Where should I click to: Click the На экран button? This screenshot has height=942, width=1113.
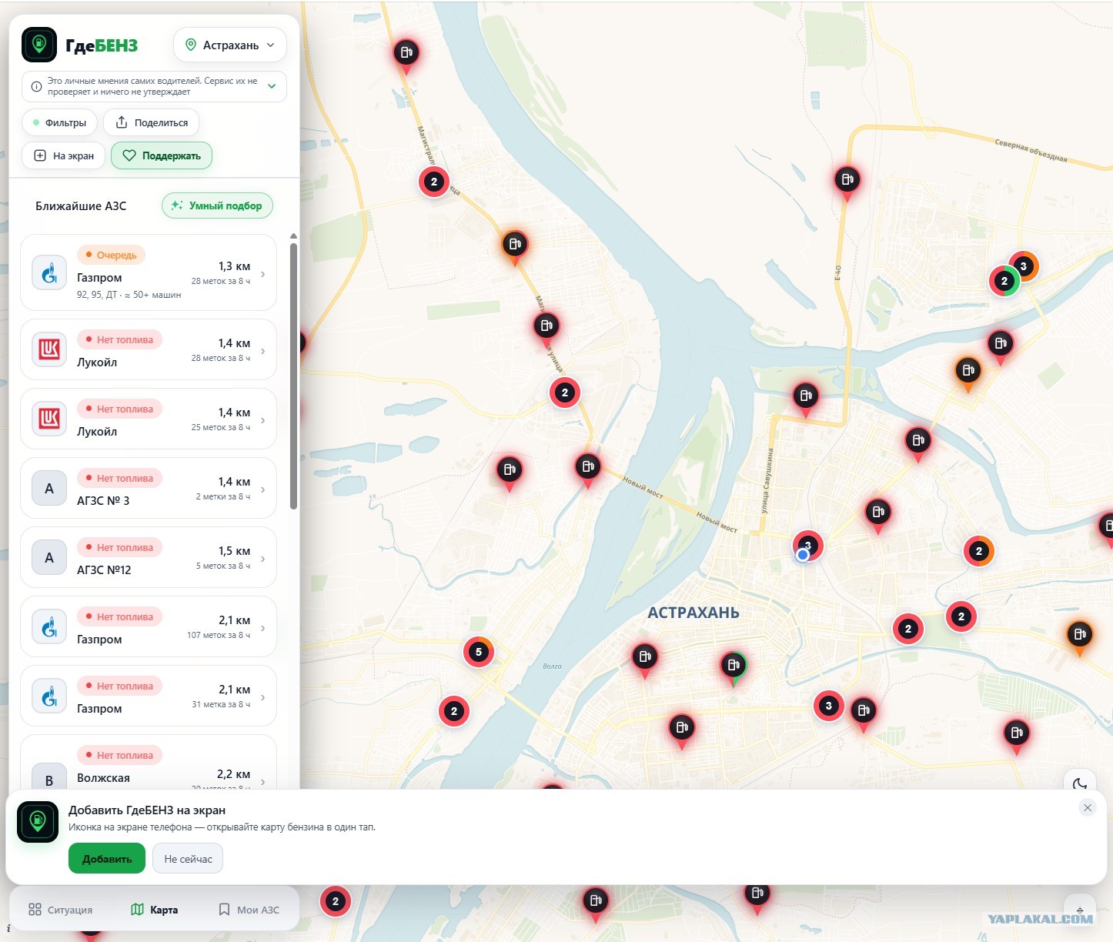[x=64, y=155]
